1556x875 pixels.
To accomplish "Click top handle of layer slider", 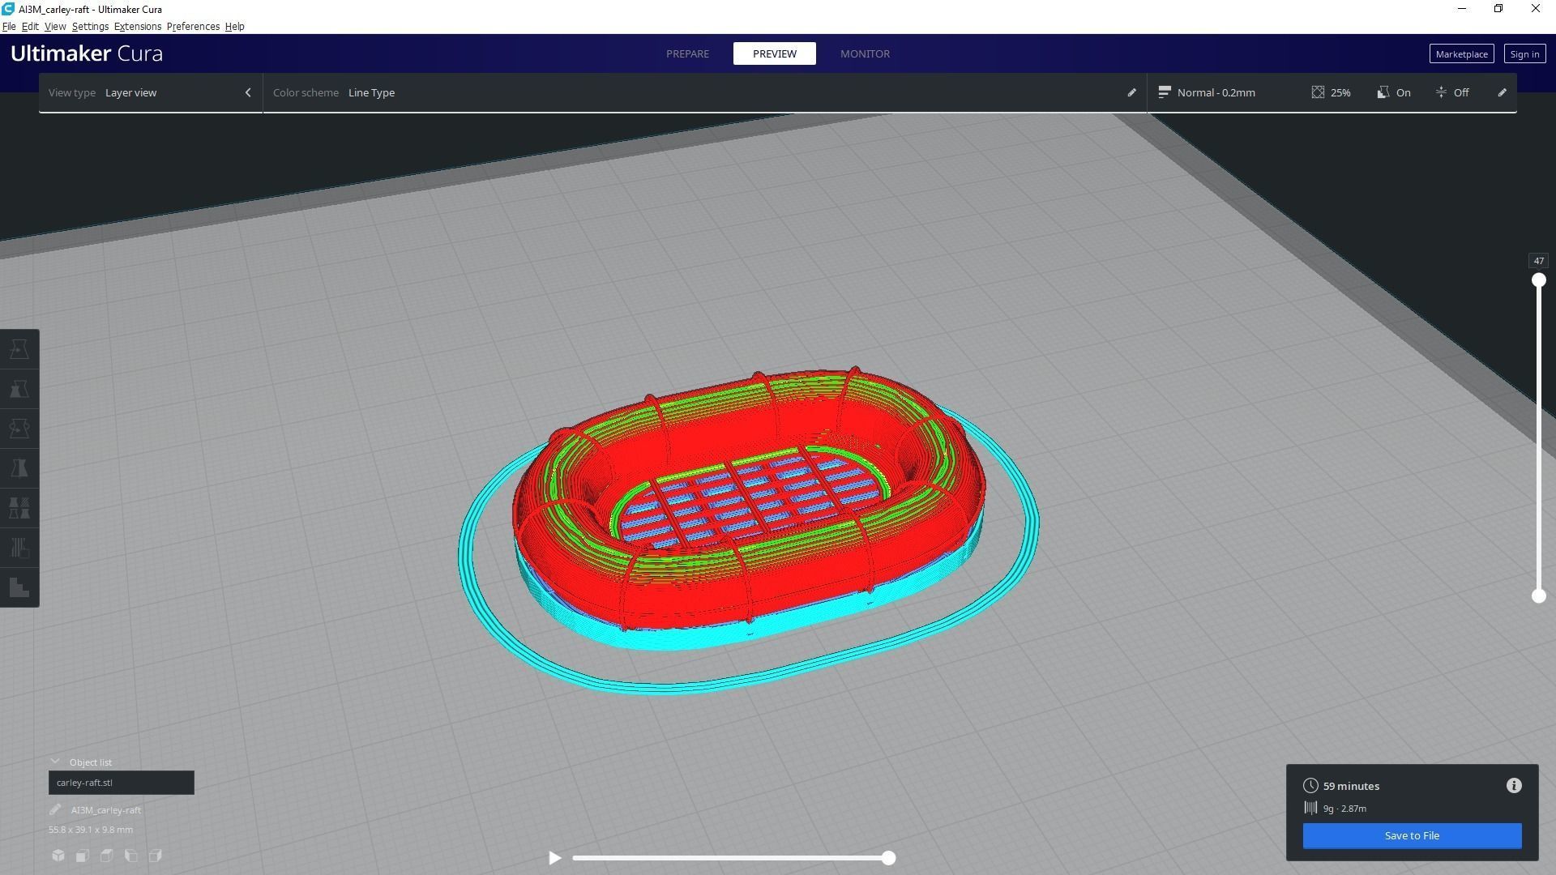I will (x=1538, y=280).
